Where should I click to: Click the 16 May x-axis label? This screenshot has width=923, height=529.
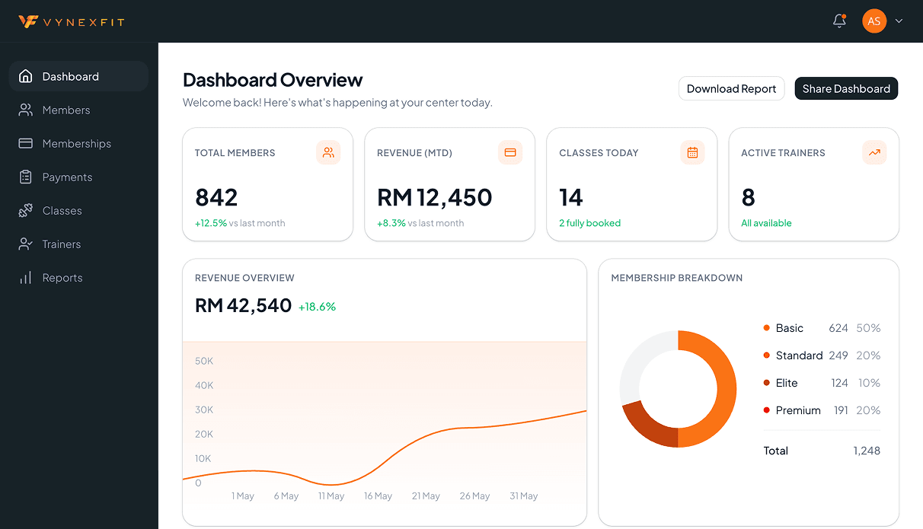[378, 496]
